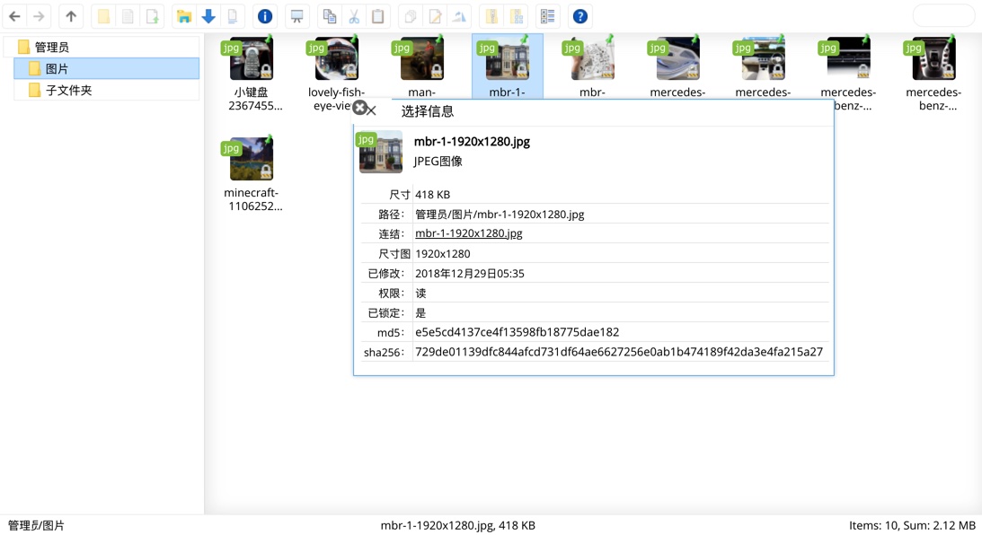Duplicate the selected file
982x535 pixels.
[411, 16]
